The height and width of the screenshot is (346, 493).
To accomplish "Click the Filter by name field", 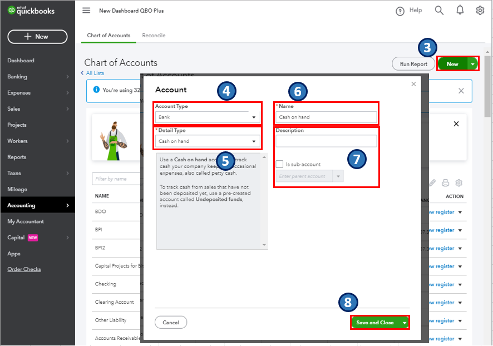I will (x=116, y=179).
